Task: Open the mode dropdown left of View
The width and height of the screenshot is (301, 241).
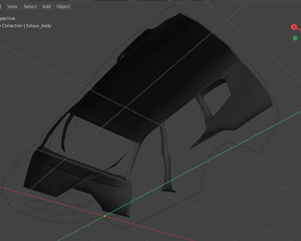Action: click(x=1, y=7)
